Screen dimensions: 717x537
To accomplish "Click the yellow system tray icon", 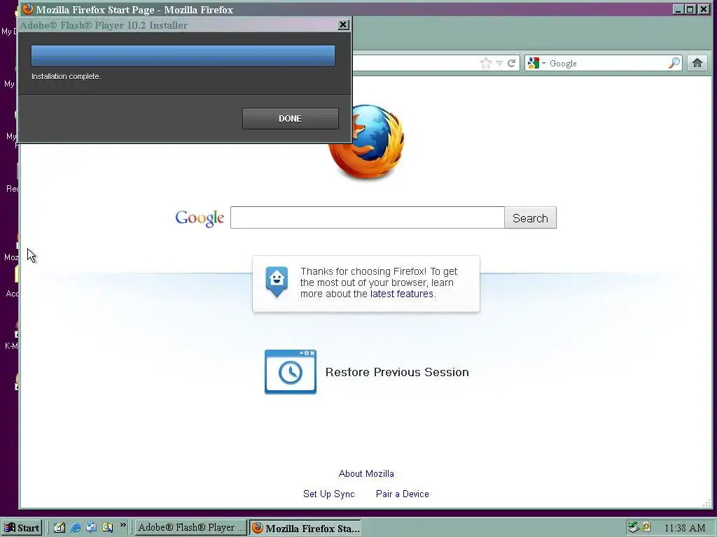I will tap(646, 527).
